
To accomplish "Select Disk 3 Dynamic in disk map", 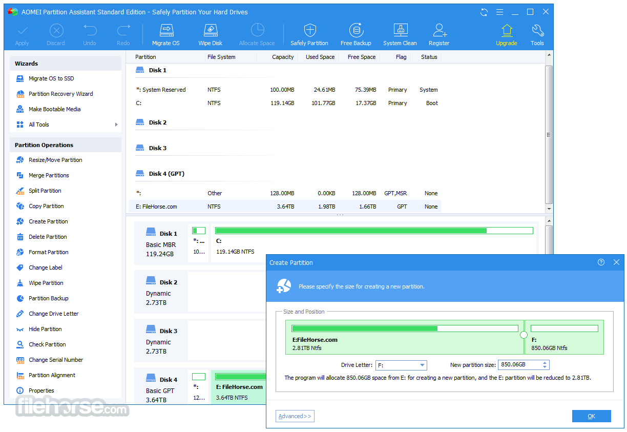I will pyautogui.click(x=161, y=341).
